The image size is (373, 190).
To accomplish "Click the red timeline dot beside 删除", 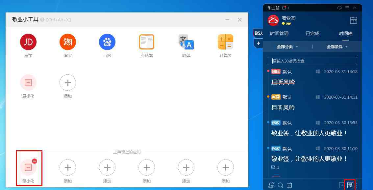I will (x=268, y=71).
